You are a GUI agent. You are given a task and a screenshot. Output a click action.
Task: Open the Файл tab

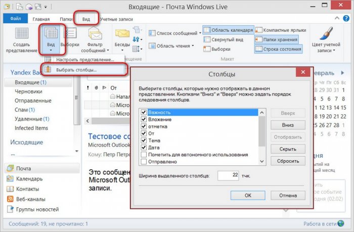[15, 19]
